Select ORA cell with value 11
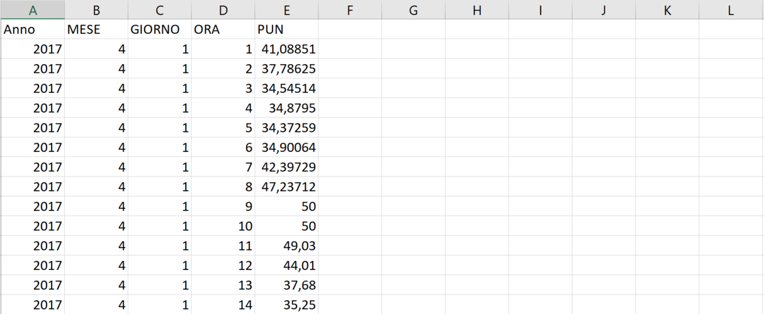 tap(223, 246)
